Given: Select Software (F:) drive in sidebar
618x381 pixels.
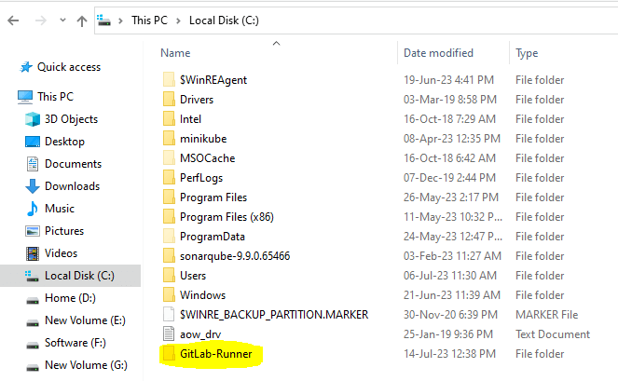Looking at the screenshot, I should click(x=76, y=343).
